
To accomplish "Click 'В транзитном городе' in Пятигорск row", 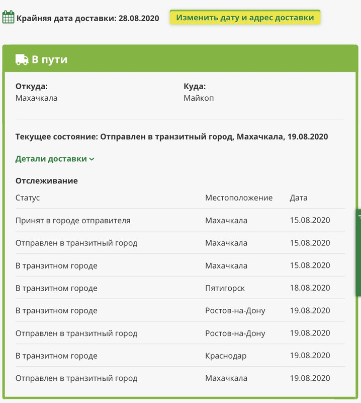I will tap(56, 288).
